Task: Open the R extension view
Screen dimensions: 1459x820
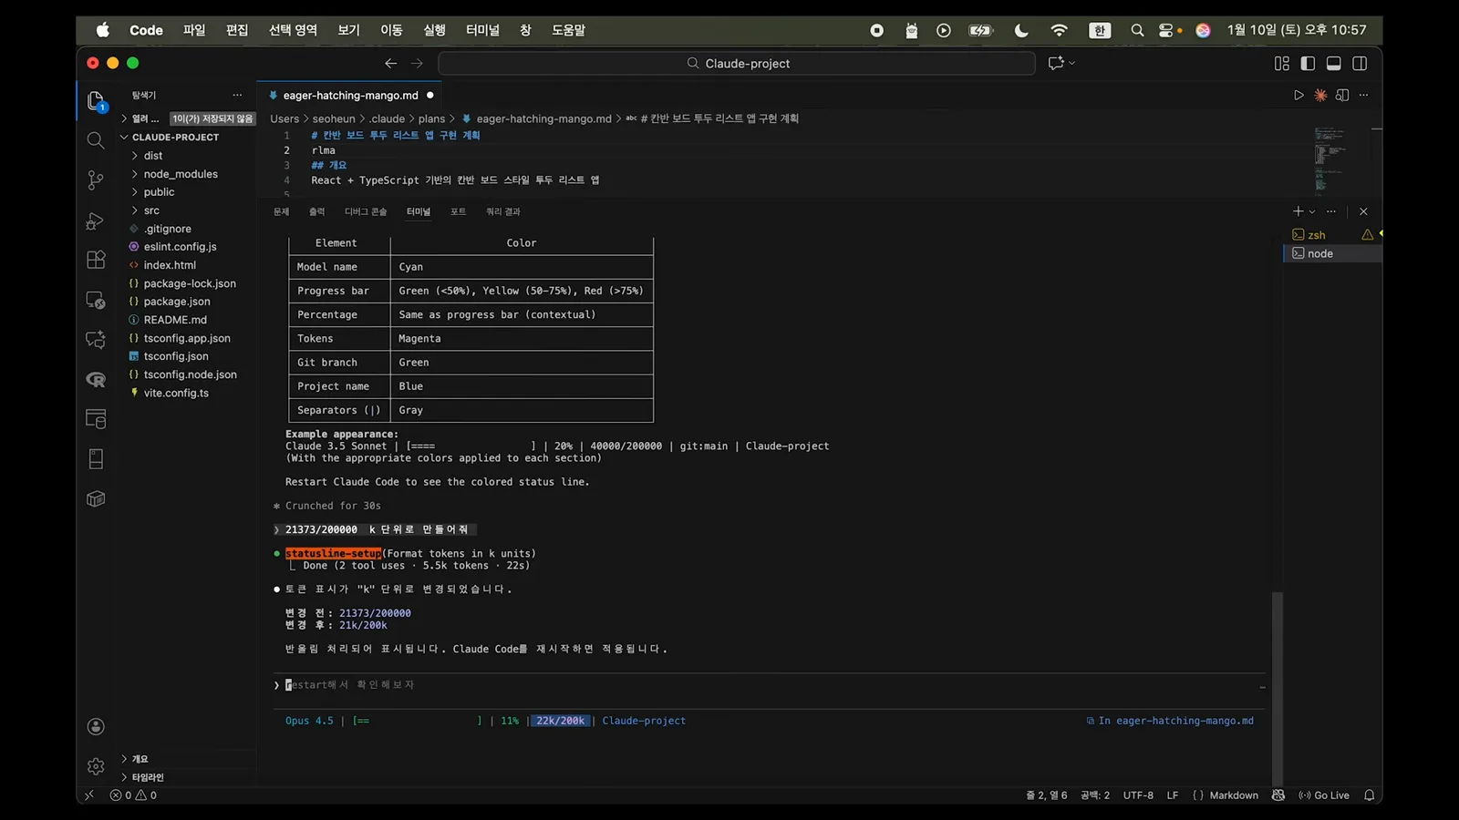Action: pos(96,380)
